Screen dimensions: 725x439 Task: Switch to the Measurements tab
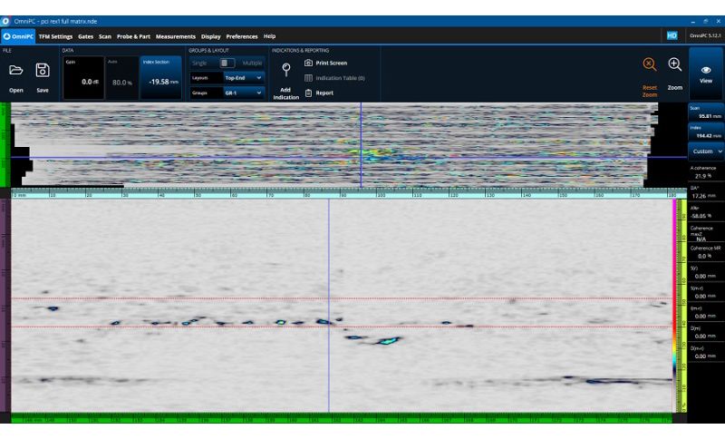point(175,36)
